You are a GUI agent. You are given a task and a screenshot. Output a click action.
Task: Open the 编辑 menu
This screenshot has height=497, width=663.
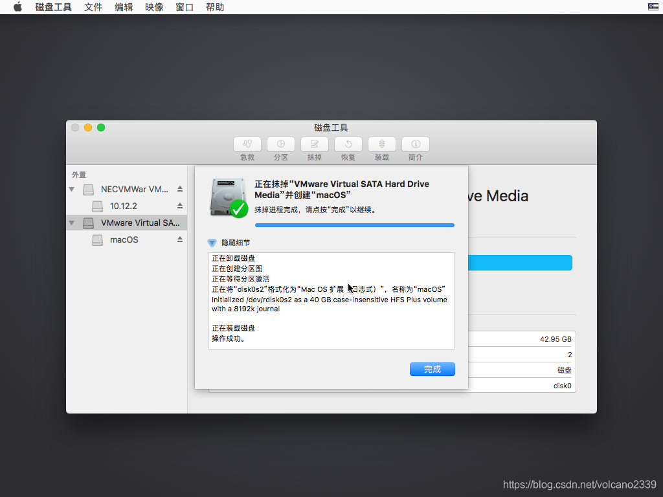pyautogui.click(x=124, y=7)
